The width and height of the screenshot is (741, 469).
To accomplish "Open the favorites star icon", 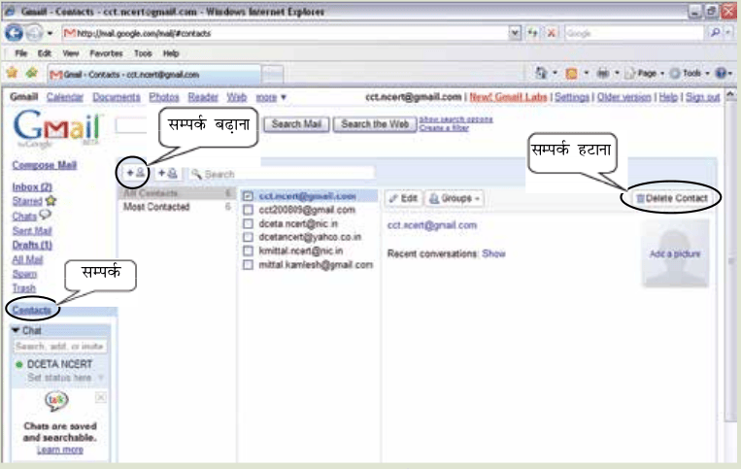I will [x=12, y=73].
